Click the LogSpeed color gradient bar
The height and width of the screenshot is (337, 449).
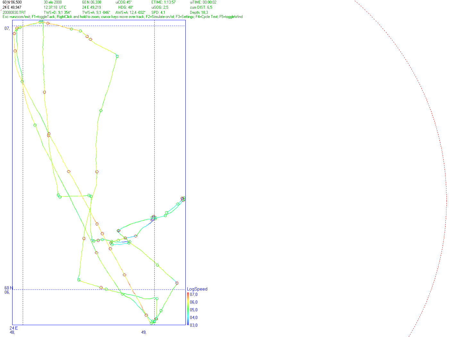tap(188, 309)
